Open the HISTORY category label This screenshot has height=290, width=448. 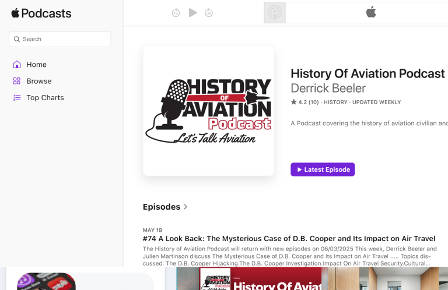335,102
